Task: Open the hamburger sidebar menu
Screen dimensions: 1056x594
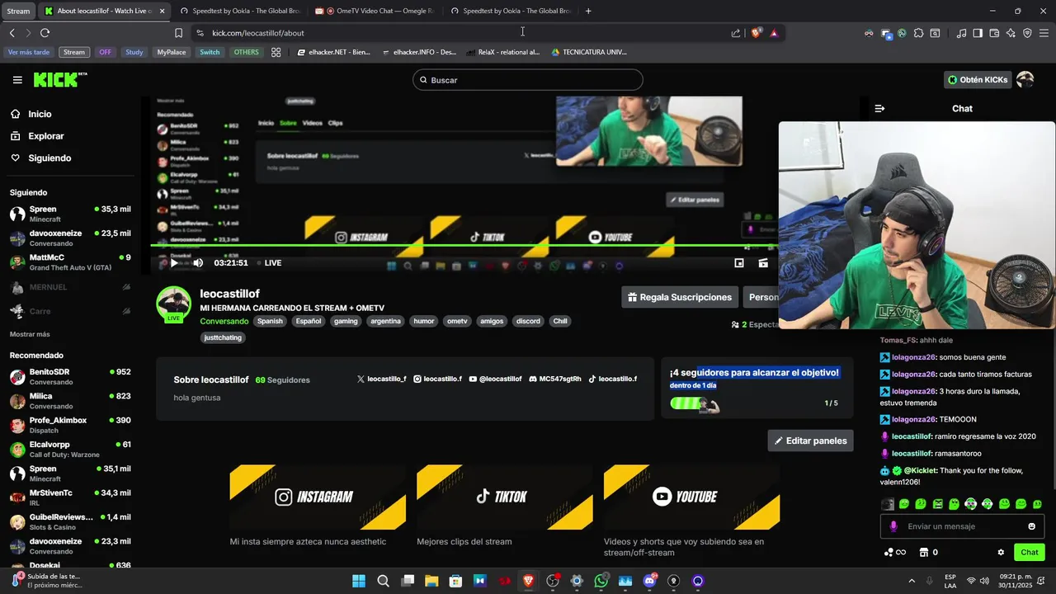Action: (17, 80)
